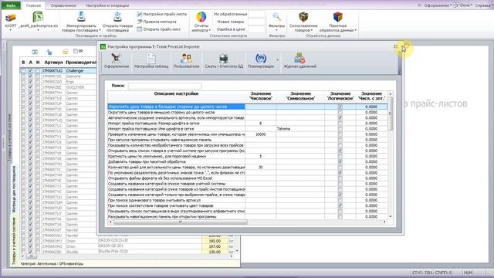494x278 pixels.
Task: Click Импортировать товары поставщика icon
Action: 81,17
